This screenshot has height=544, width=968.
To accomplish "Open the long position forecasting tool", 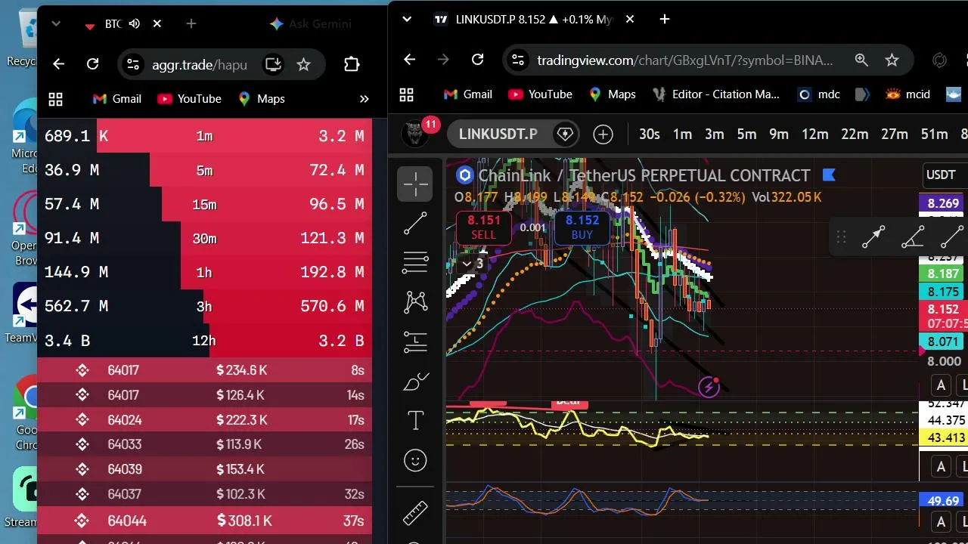I will (x=415, y=342).
